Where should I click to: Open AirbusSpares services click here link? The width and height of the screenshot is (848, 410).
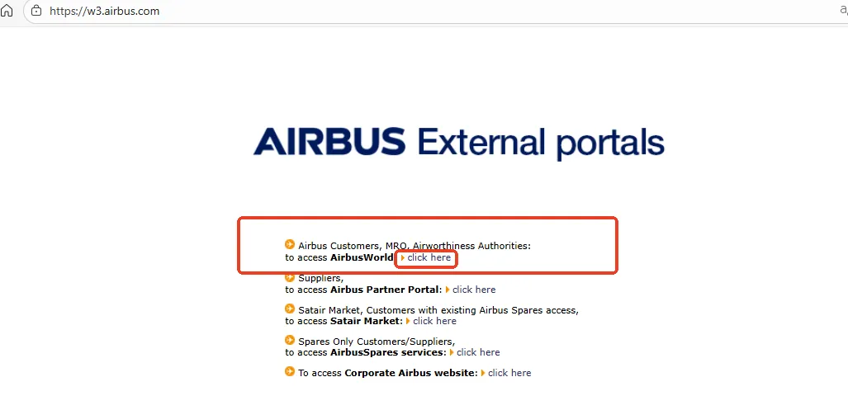click(x=478, y=352)
